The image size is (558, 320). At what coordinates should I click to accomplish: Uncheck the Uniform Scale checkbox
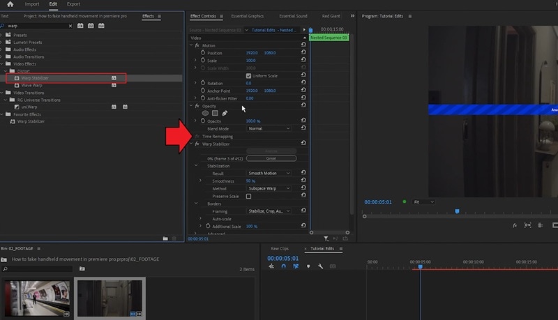point(248,76)
